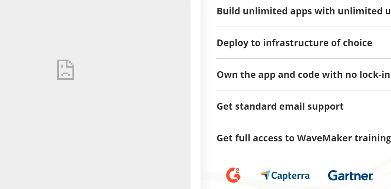This screenshot has height=189, width=391.
Task: Click the 'Capterra' wordmark text
Action: pos(290,176)
